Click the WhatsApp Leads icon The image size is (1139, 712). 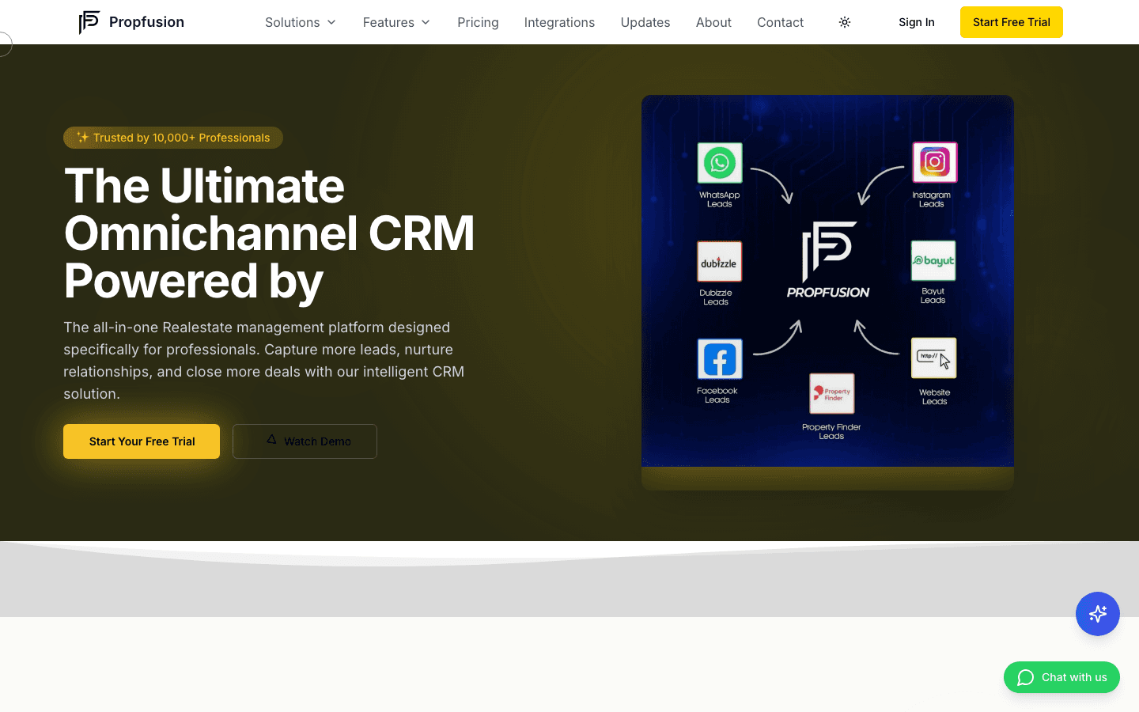[x=720, y=163]
